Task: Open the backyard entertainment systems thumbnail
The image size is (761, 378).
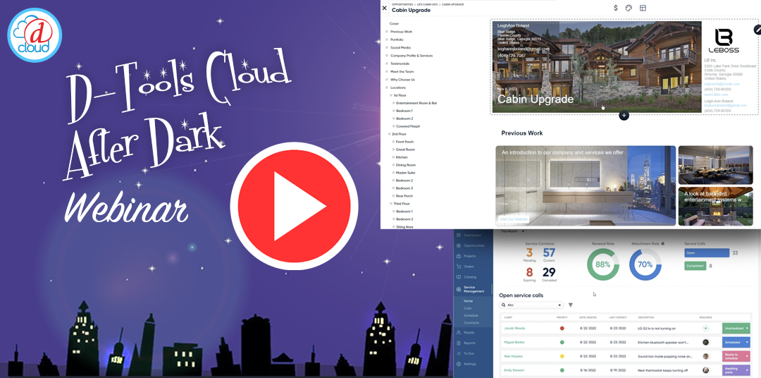Action: coord(715,207)
